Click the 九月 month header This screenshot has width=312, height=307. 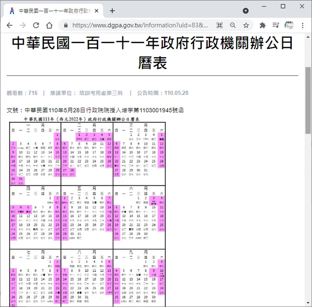click(138, 252)
